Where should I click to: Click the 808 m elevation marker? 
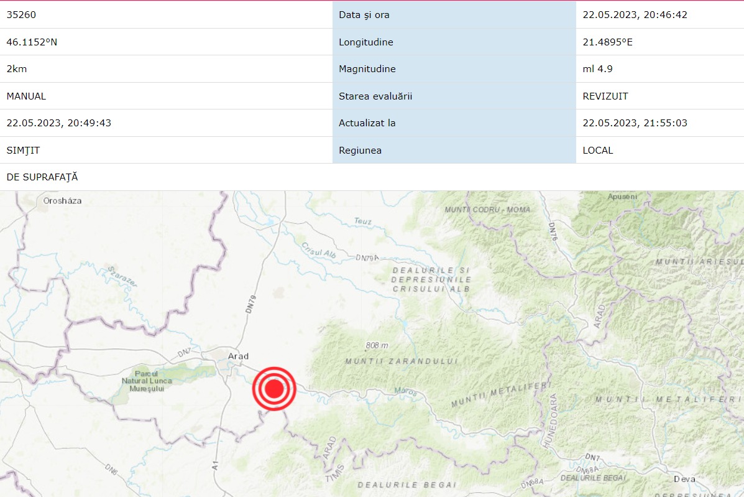pyautogui.click(x=377, y=346)
